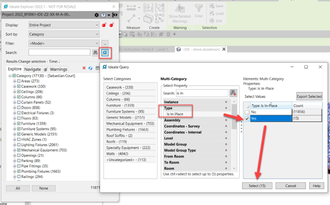330x205 pixels.
Task: Uncheck the Yes value checkbox
Action: click(x=247, y=119)
